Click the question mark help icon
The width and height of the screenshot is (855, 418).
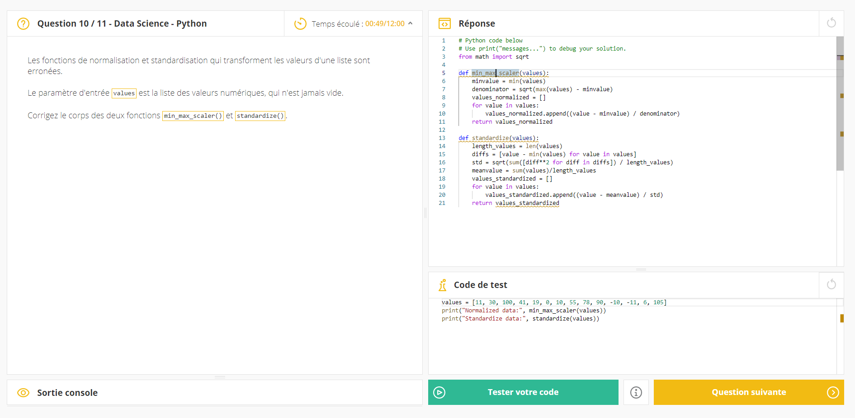point(23,23)
